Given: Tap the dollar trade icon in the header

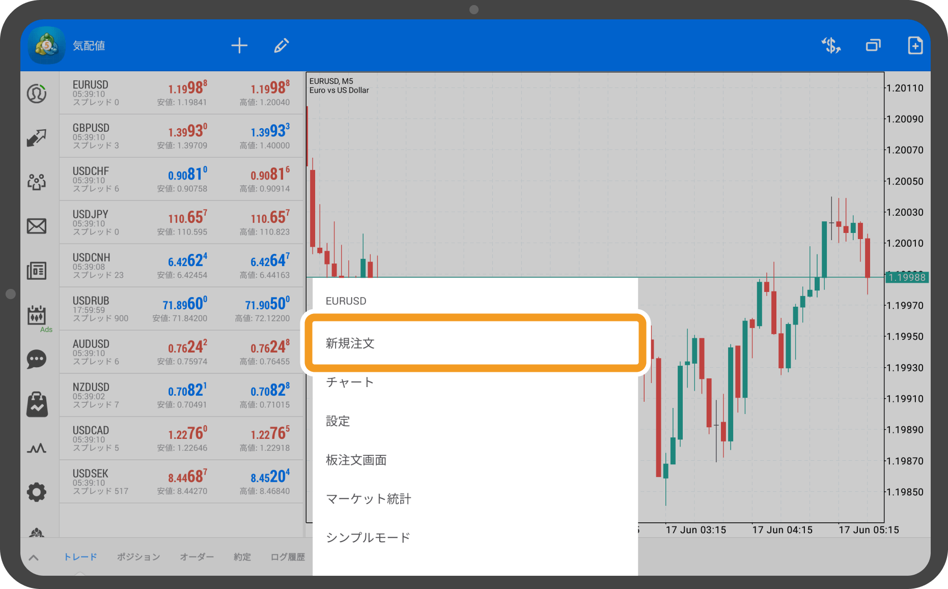Looking at the screenshot, I should (831, 45).
